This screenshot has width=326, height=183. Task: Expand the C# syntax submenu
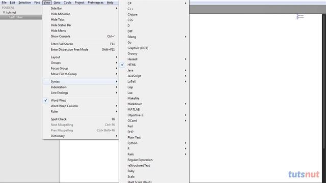pos(154,3)
